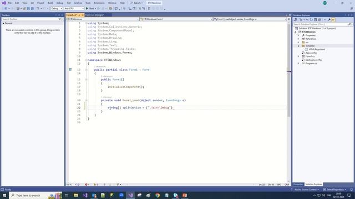
Task: Click the Show All Files icon in Solution Explorer
Action: point(319,20)
